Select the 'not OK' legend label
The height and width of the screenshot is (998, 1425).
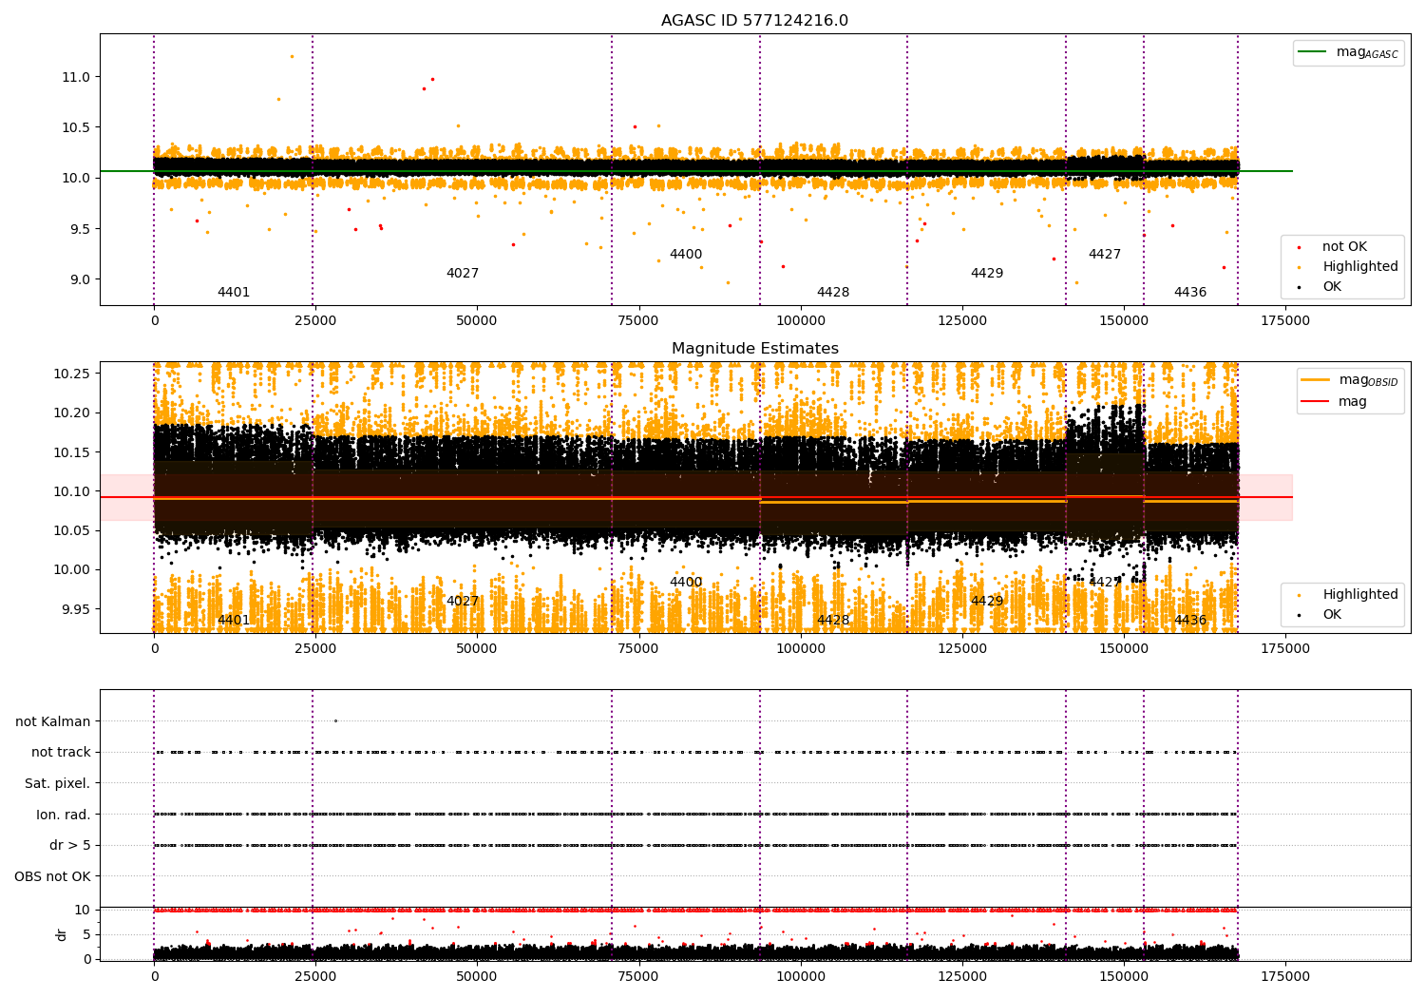(1344, 247)
